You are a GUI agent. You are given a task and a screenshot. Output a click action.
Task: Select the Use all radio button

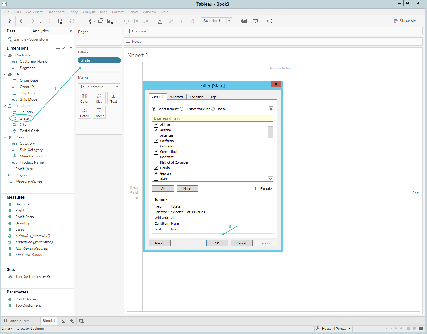click(213, 109)
